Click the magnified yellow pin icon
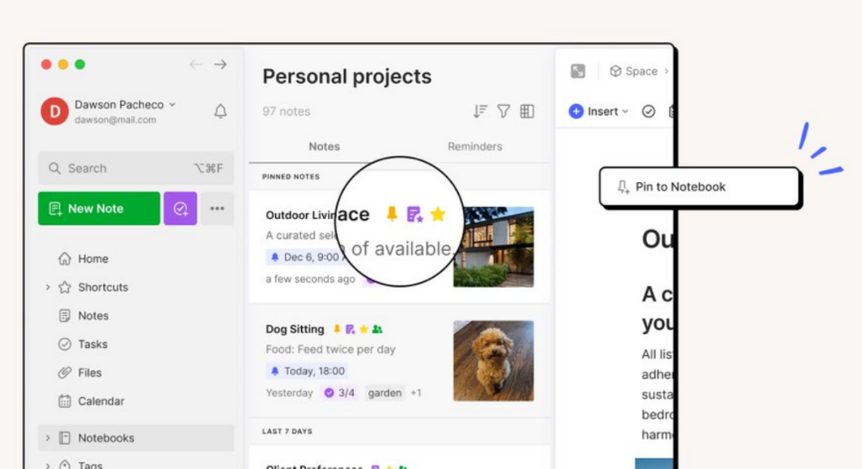This screenshot has width=862, height=469. point(392,214)
